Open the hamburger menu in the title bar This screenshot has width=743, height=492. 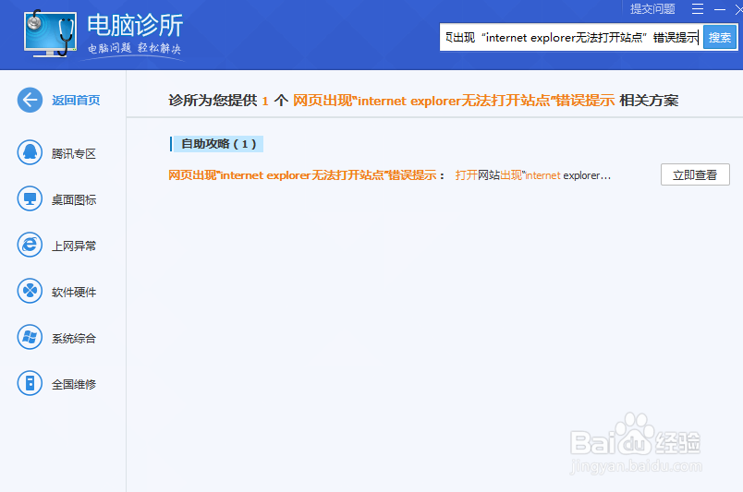point(698,8)
